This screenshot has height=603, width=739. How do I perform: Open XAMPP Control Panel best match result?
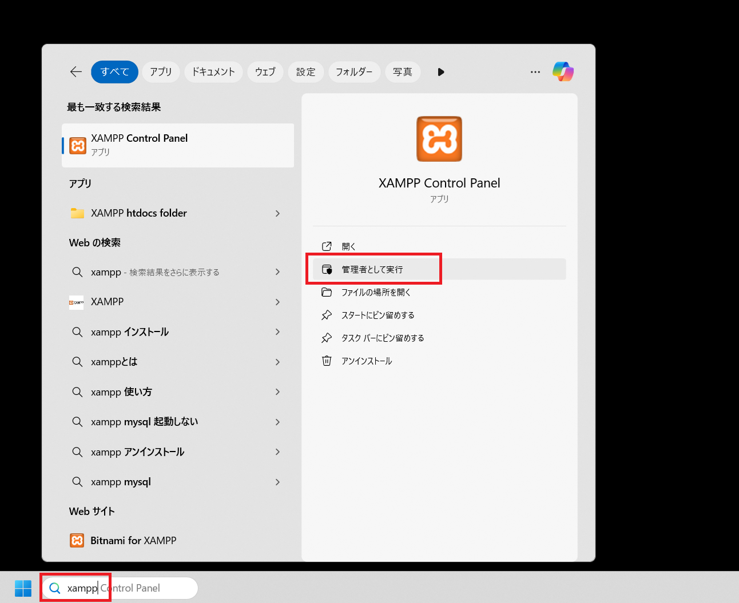point(178,145)
